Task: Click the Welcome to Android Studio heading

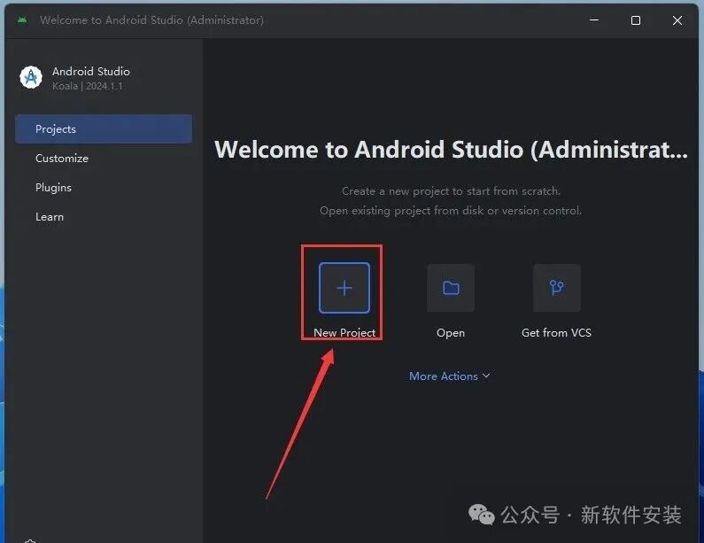Action: (451, 150)
